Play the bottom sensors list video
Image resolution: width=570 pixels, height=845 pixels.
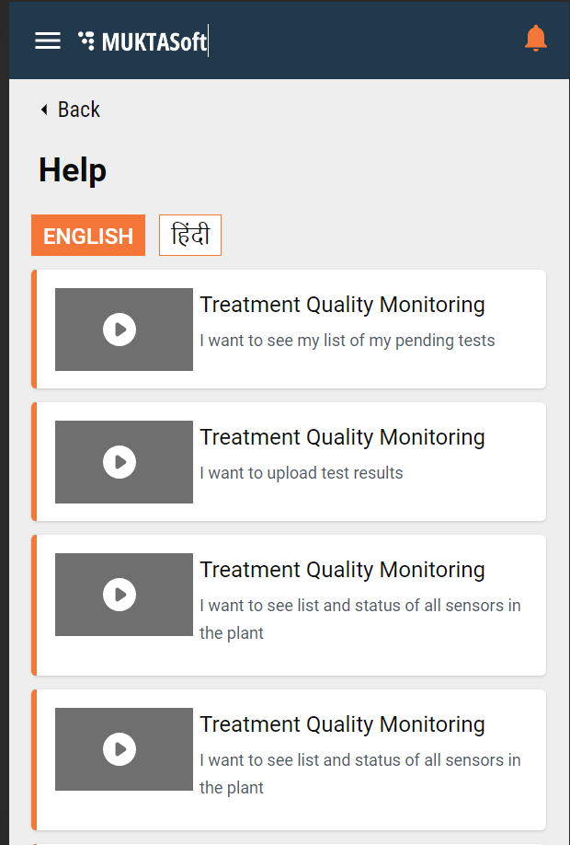click(120, 749)
